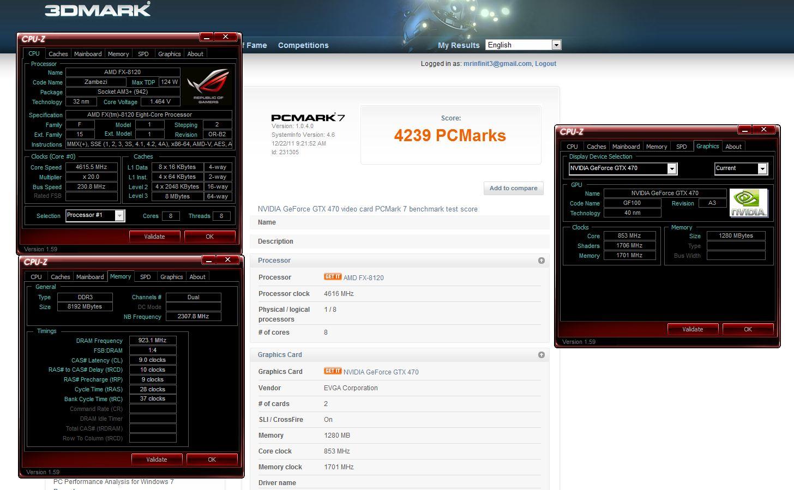This screenshot has width=794, height=490.
Task: Collapse the Graphics Card section arrow
Action: pyautogui.click(x=542, y=355)
